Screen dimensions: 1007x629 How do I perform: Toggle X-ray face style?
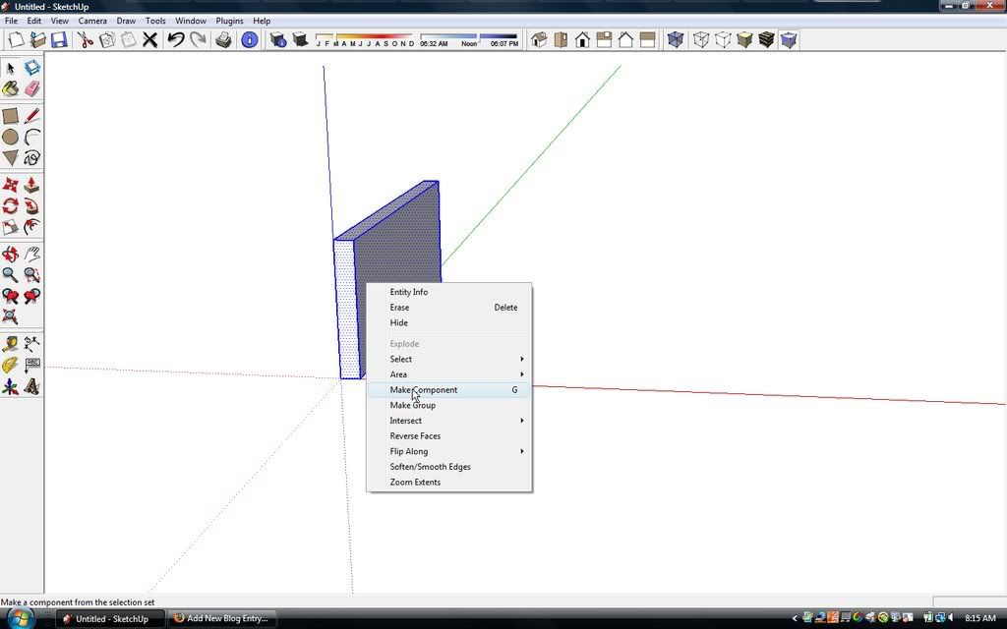675,39
